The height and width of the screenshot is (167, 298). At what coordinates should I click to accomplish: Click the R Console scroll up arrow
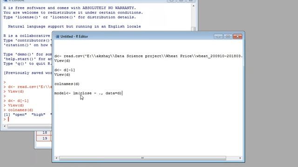coord(194,6)
